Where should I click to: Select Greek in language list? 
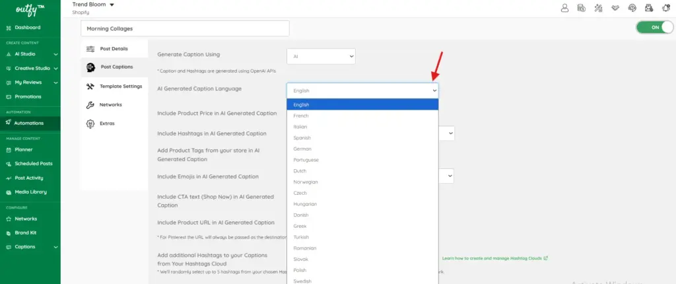pos(362,226)
